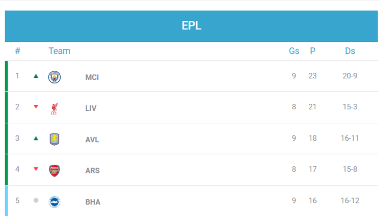The width and height of the screenshot is (380, 216).
Task: Click the red down arrow beside ARS
Action: tap(36, 169)
